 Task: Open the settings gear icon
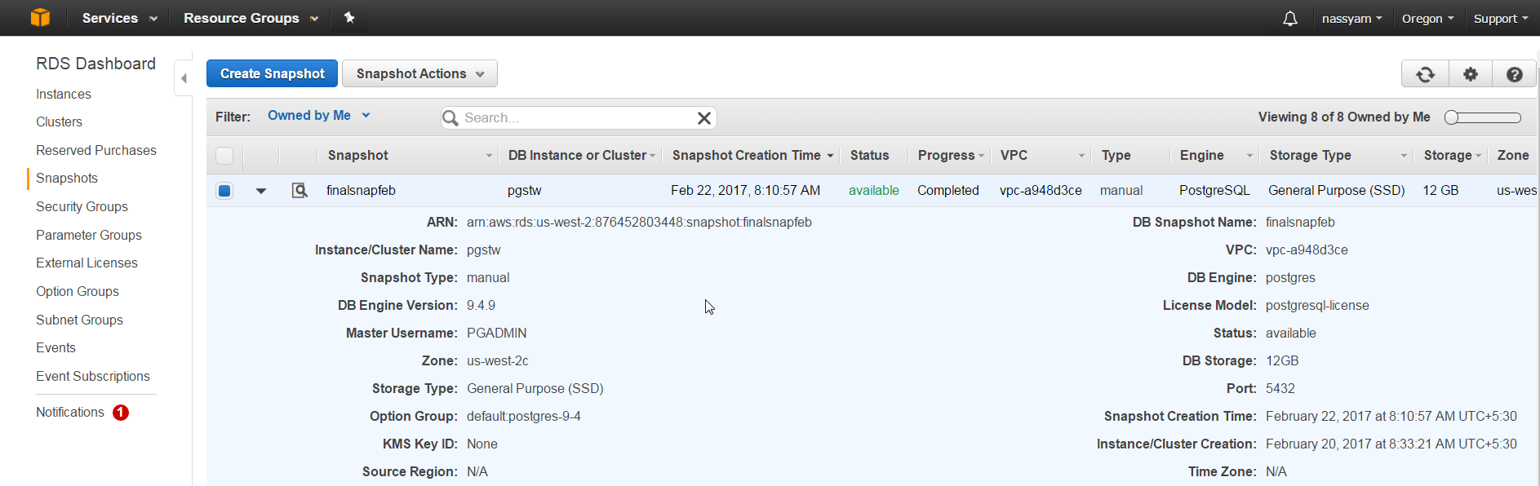tap(1471, 74)
